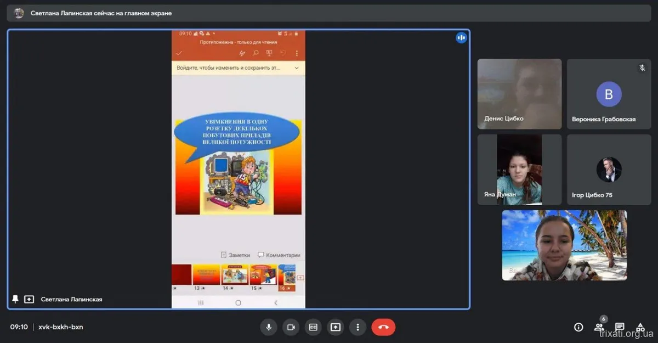Toggle closed captions (CC) button
The image size is (658, 343).
[313, 327]
